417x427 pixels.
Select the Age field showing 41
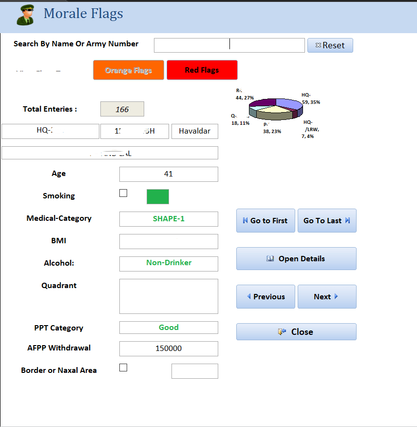point(169,174)
